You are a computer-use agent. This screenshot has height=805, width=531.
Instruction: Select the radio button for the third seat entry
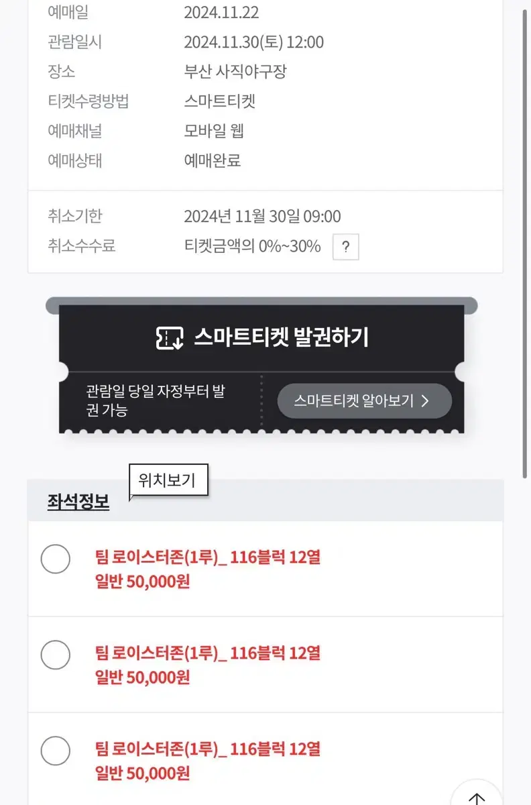coord(56,751)
